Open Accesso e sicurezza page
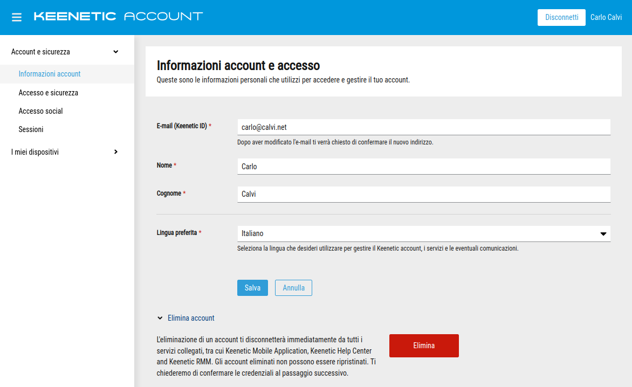Image resolution: width=632 pixels, height=387 pixels. (49, 93)
